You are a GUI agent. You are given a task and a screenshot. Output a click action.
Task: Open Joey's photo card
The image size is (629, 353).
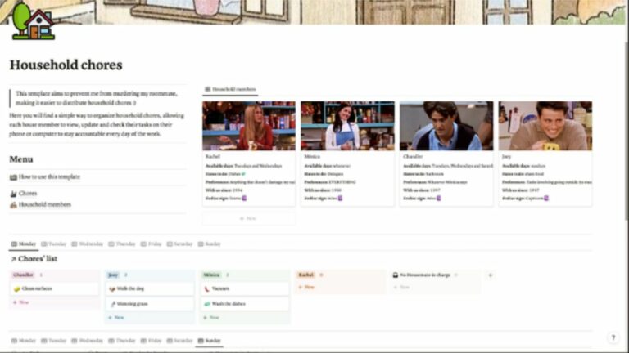click(545, 126)
